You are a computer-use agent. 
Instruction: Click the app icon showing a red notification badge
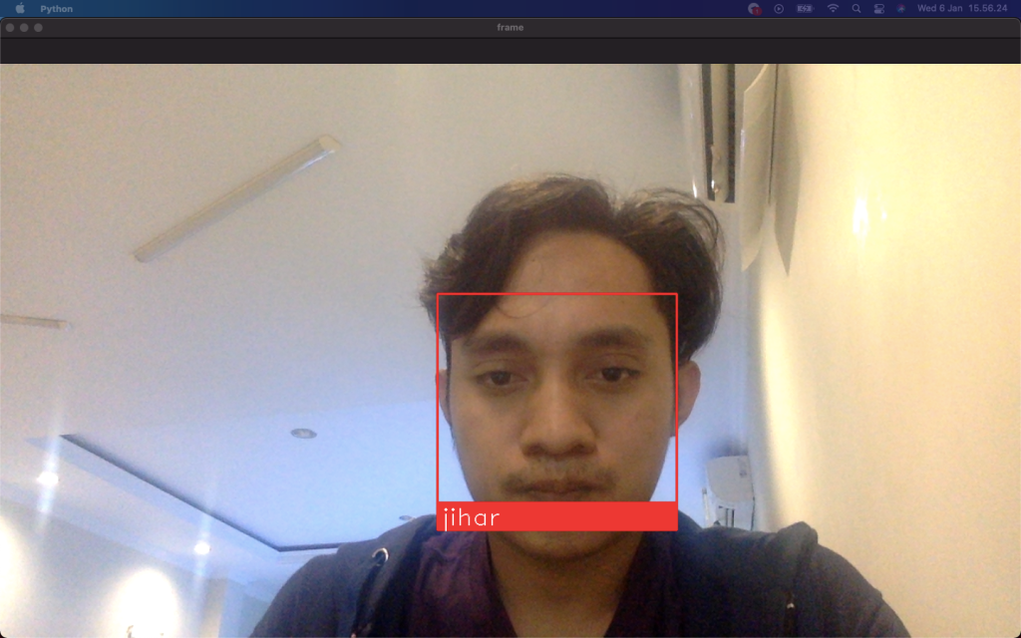click(x=755, y=9)
